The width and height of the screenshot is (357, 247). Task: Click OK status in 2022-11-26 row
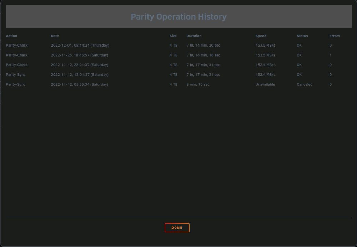(299, 55)
